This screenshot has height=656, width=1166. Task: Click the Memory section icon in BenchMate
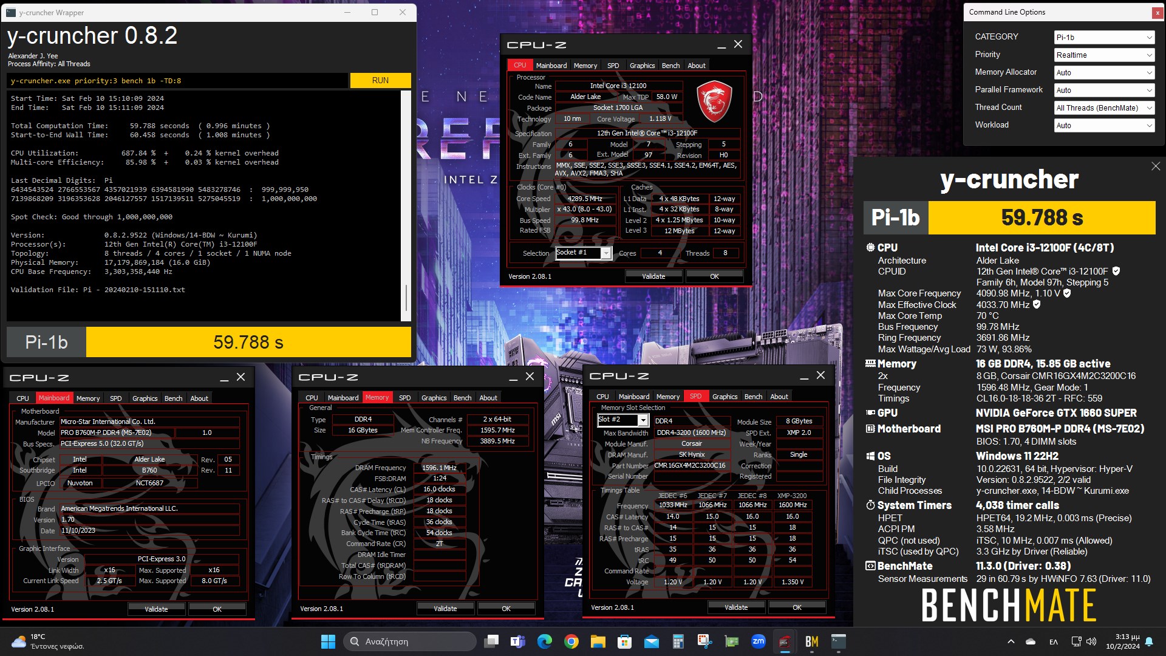pos(870,363)
